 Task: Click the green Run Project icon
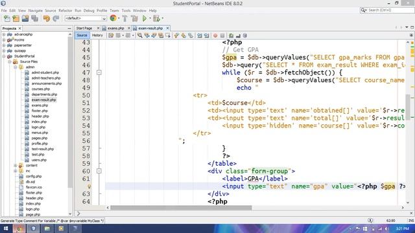point(145,19)
